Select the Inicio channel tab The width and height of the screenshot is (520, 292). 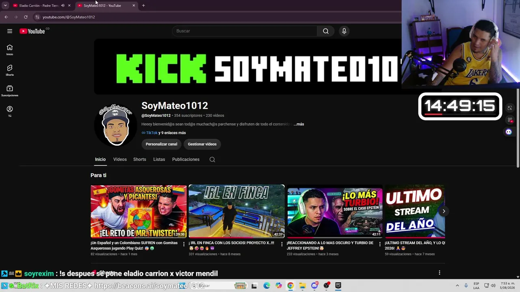coord(100,159)
